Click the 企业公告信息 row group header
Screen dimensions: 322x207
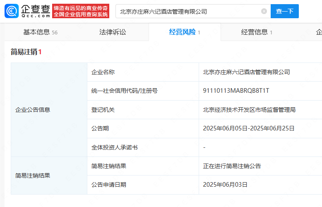(x=33, y=110)
